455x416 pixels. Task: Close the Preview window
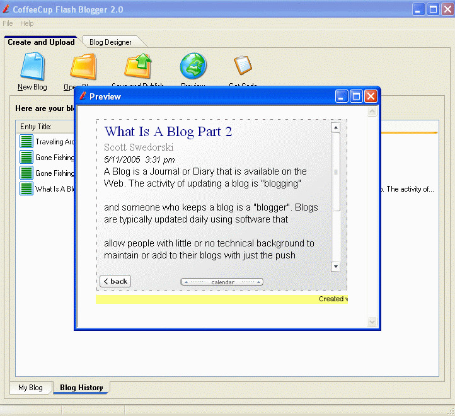click(371, 96)
